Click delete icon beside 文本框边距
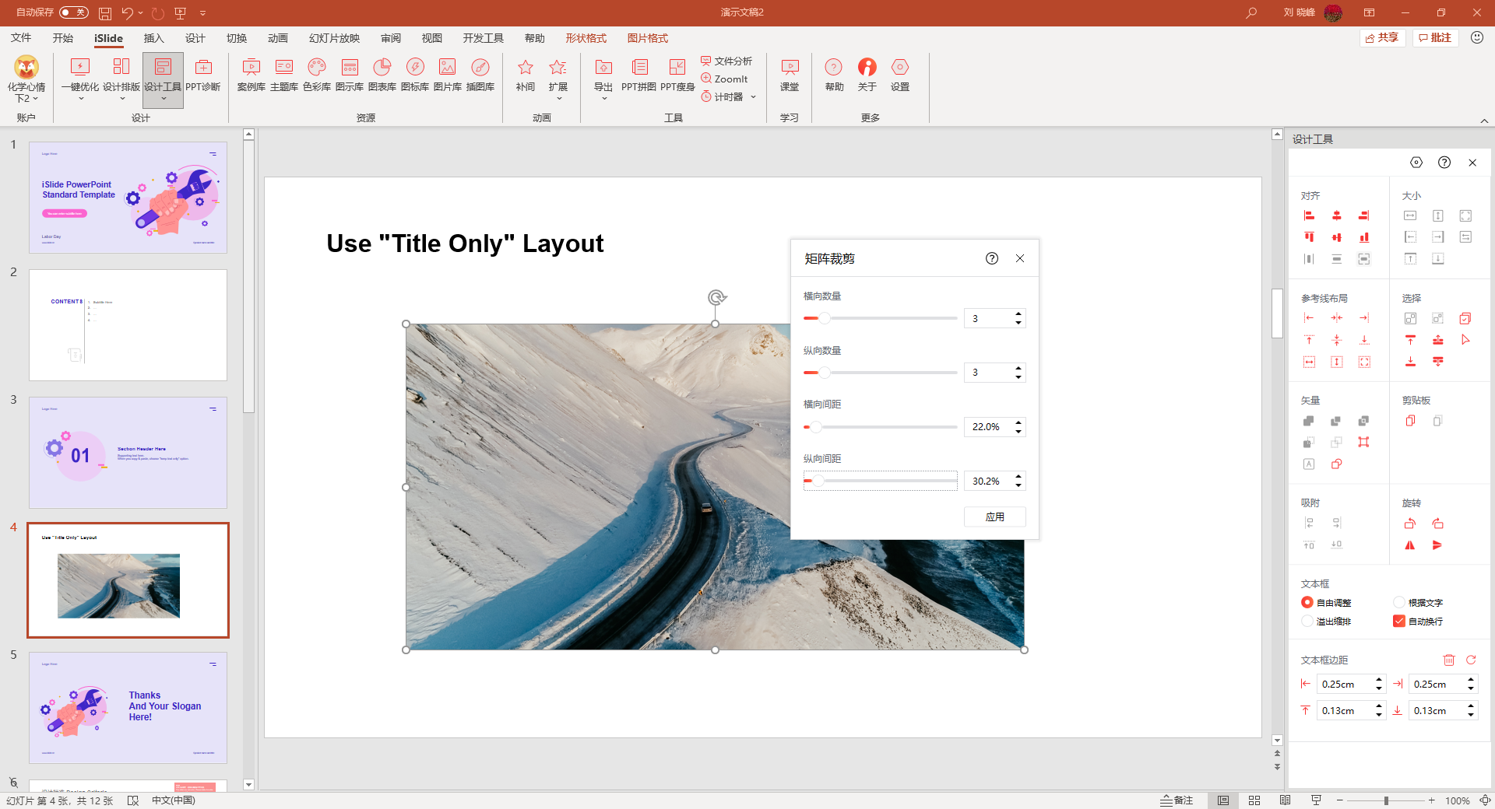The image size is (1495, 809). tap(1449, 660)
